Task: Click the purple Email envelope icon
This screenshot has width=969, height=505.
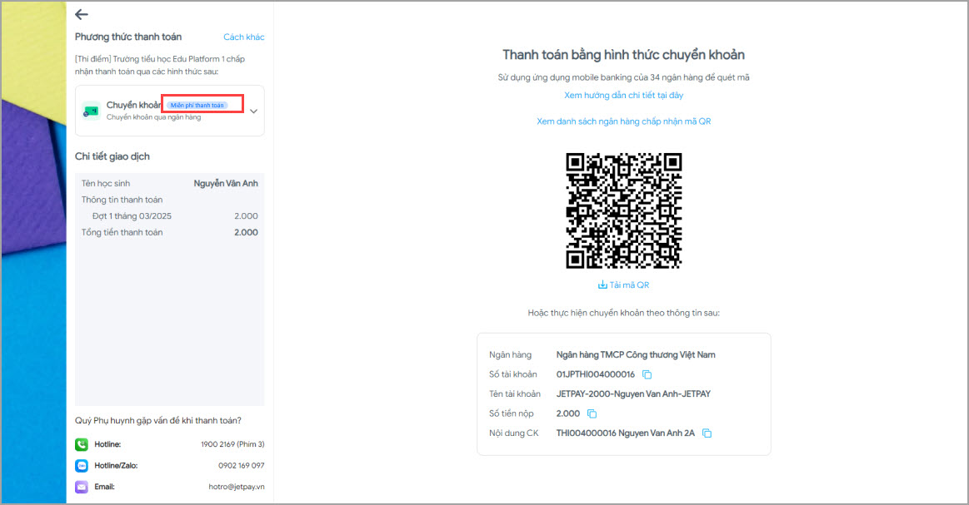Action: [82, 487]
